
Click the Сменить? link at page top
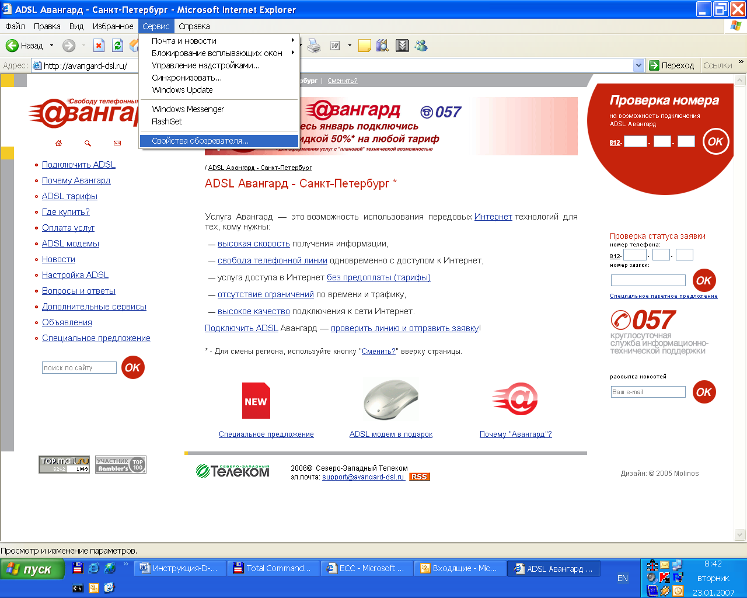(343, 81)
